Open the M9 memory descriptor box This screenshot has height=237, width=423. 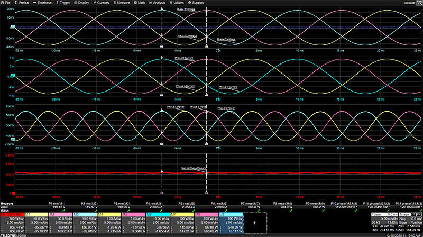(231, 223)
